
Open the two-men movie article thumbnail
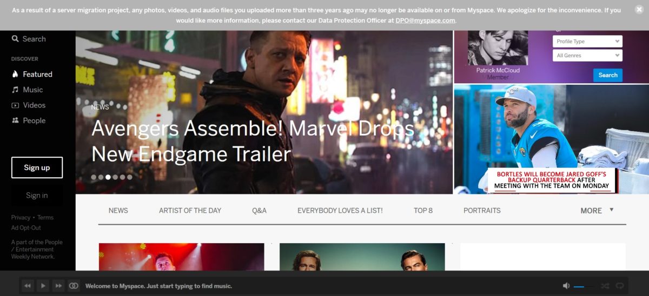click(x=362, y=257)
